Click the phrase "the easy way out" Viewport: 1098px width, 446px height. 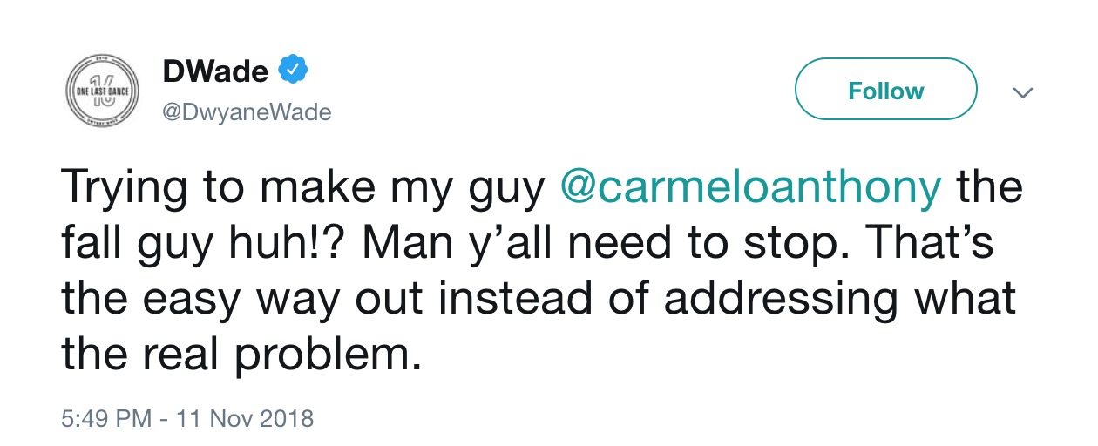click(243, 300)
